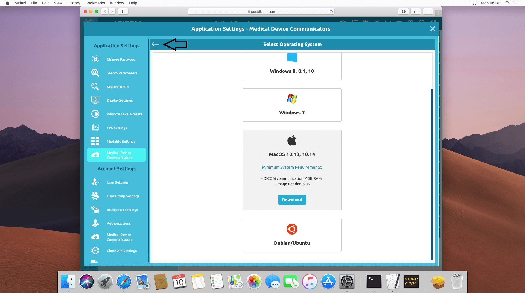Click the Safari address bar postdicom.com
The image size is (525, 293).
click(x=261, y=11)
